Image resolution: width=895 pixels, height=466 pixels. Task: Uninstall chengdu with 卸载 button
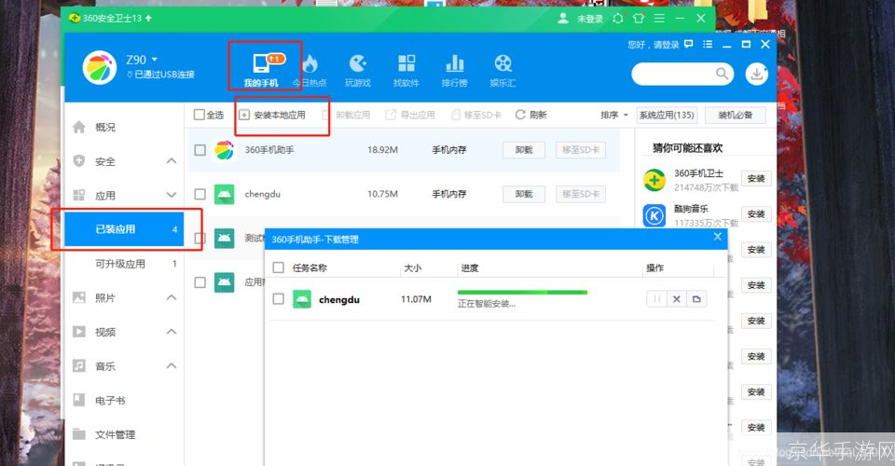click(x=523, y=194)
